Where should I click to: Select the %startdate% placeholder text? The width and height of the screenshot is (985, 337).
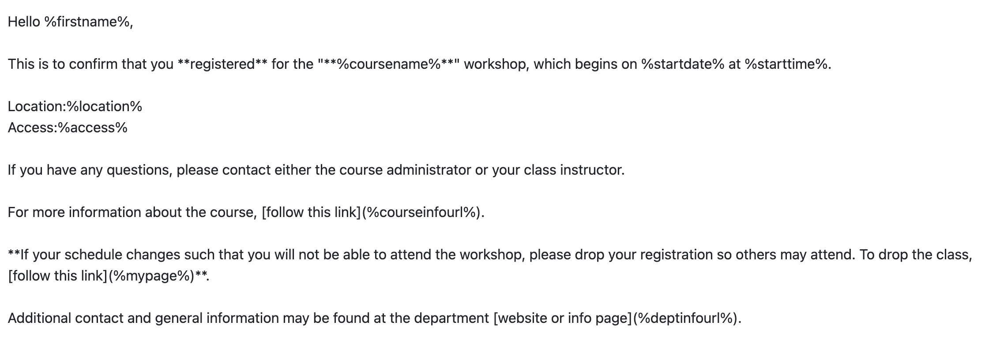(683, 64)
